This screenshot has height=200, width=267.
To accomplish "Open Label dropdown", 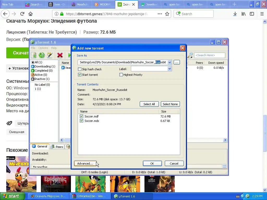I will 169,69.
